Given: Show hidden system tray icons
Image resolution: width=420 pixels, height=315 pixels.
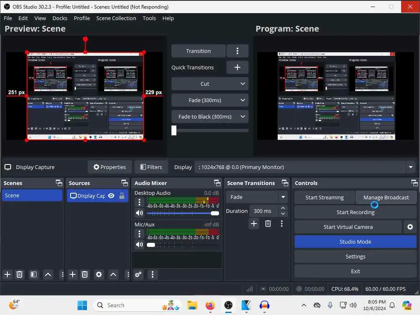Looking at the screenshot, I should (304, 305).
